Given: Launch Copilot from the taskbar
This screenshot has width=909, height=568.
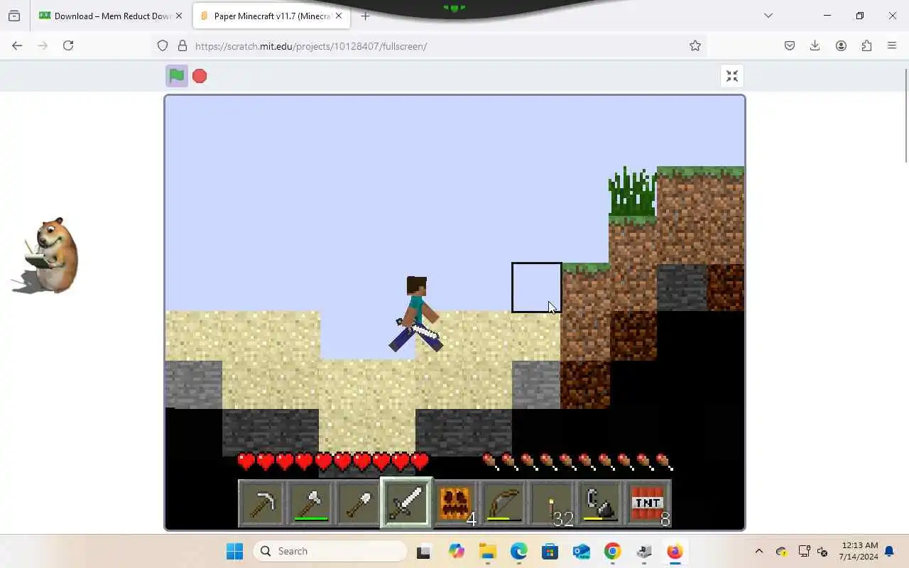Looking at the screenshot, I should tap(455, 551).
